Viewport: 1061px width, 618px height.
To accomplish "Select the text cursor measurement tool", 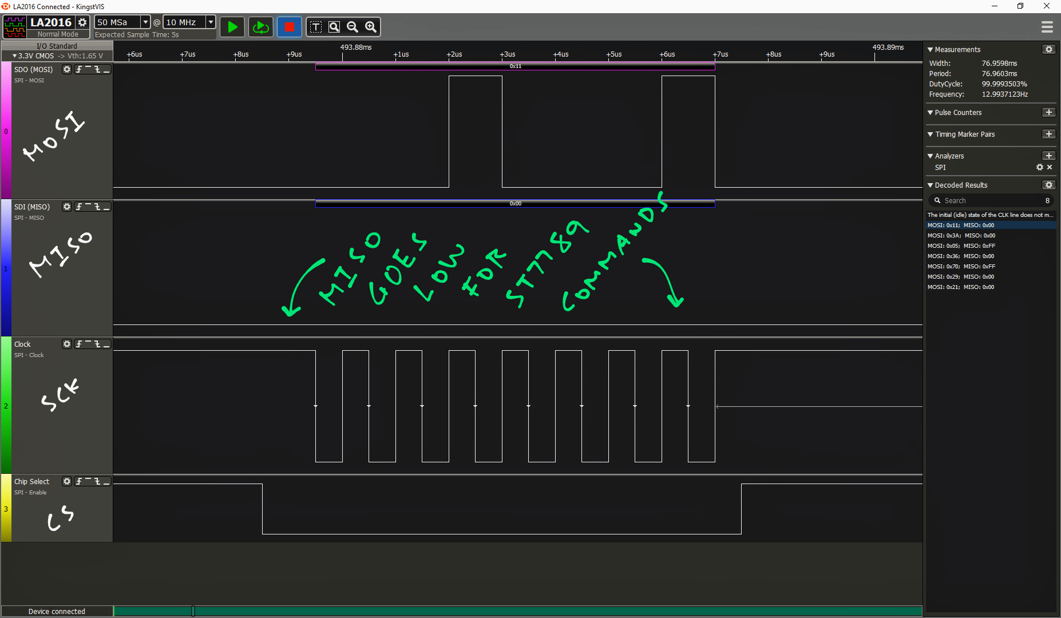I will pos(316,27).
